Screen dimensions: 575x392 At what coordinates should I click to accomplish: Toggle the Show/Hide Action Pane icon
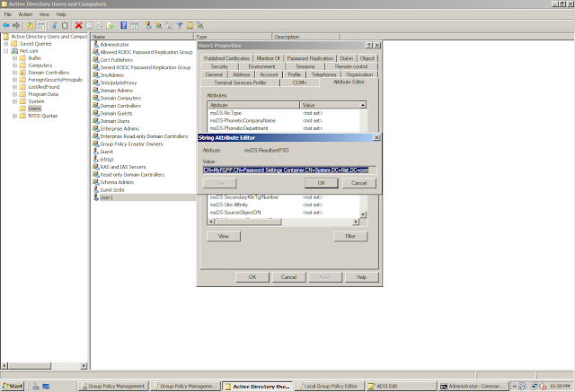click(135, 25)
